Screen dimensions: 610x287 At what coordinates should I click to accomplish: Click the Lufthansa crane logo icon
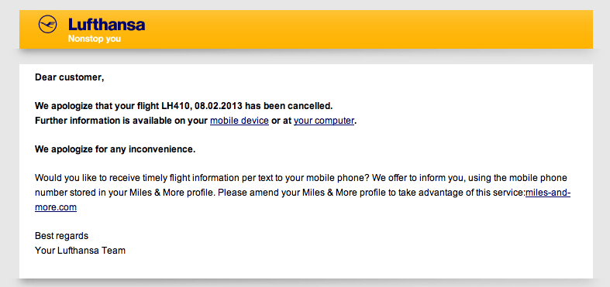47,25
